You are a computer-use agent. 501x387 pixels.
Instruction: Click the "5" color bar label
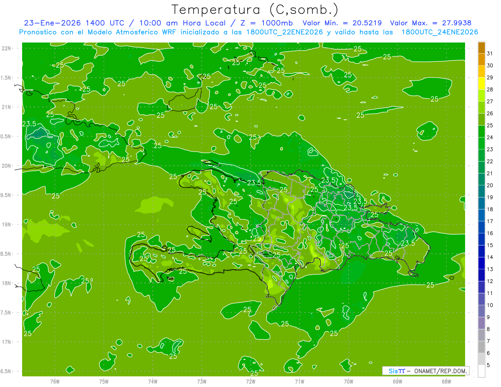click(488, 365)
